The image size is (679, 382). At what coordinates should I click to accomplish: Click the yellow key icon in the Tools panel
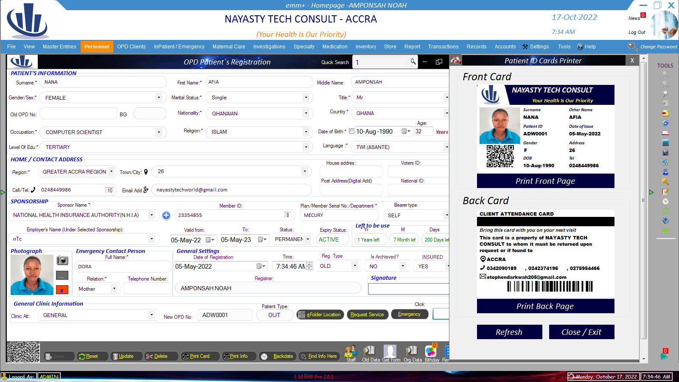pos(665,182)
